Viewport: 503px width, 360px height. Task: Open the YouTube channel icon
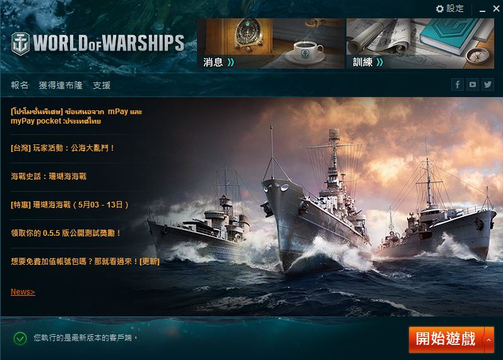[472, 84]
